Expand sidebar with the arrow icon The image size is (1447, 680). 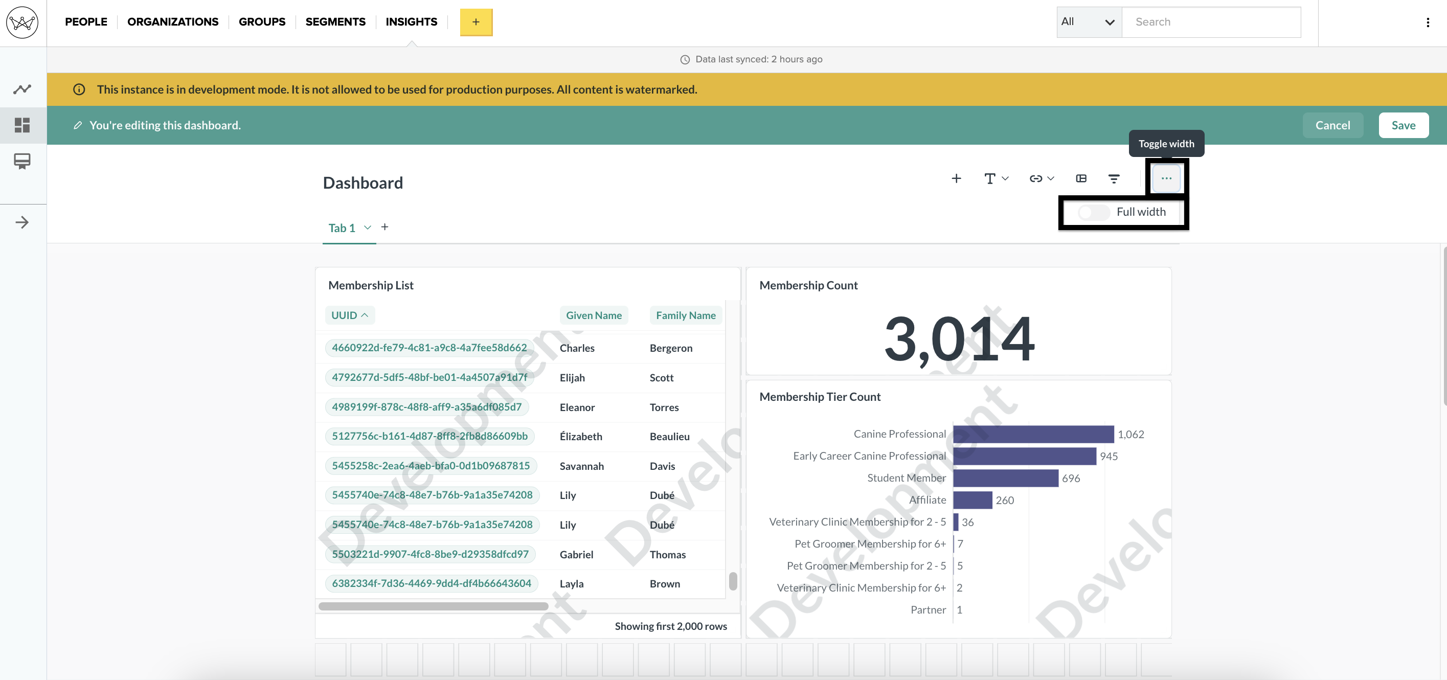22,222
